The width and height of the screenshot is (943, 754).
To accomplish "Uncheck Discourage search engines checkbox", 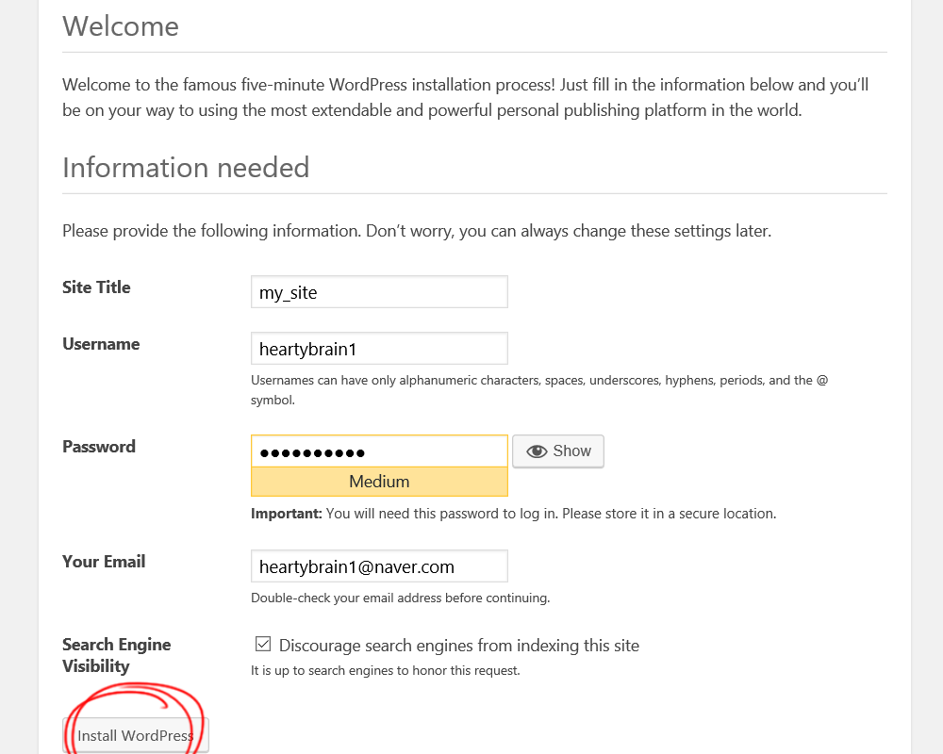I will click(x=263, y=644).
